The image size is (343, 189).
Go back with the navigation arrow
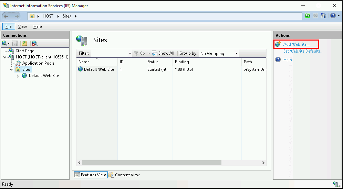tap(6, 16)
